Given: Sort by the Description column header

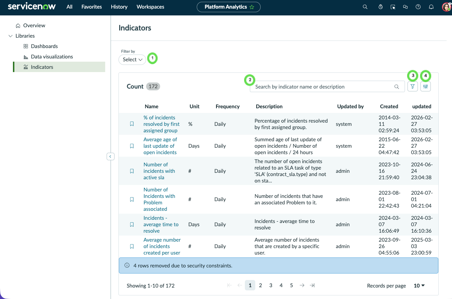Looking at the screenshot, I should point(269,106).
